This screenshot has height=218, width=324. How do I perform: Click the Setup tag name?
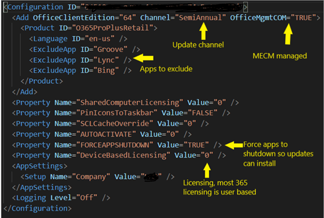pos(35,177)
